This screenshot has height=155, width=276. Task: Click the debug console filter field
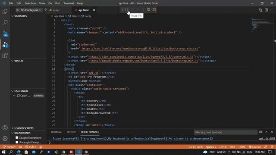[226, 132]
